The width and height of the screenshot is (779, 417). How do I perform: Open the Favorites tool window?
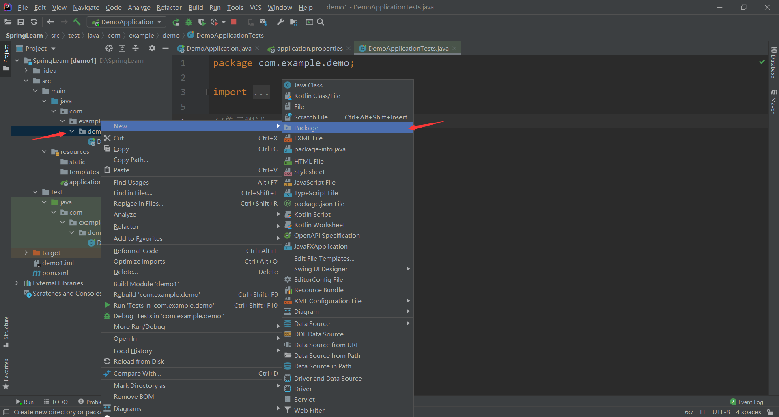pos(6,374)
